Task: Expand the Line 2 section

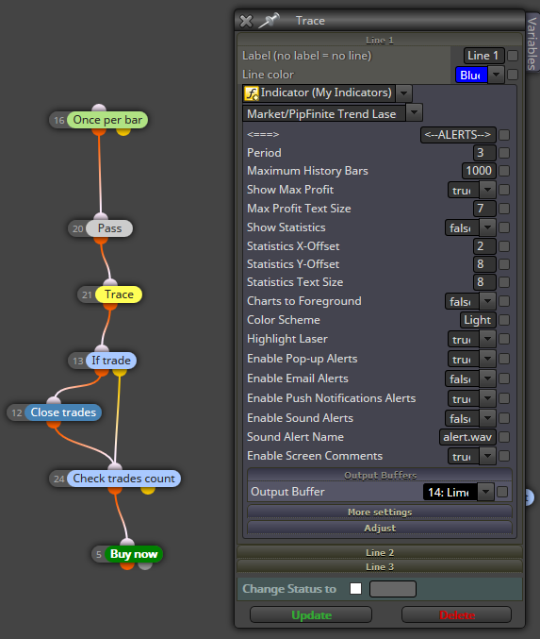Action: [x=380, y=552]
